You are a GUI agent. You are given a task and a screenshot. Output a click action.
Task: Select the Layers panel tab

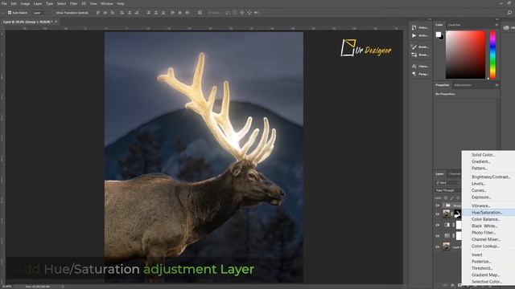(439, 174)
